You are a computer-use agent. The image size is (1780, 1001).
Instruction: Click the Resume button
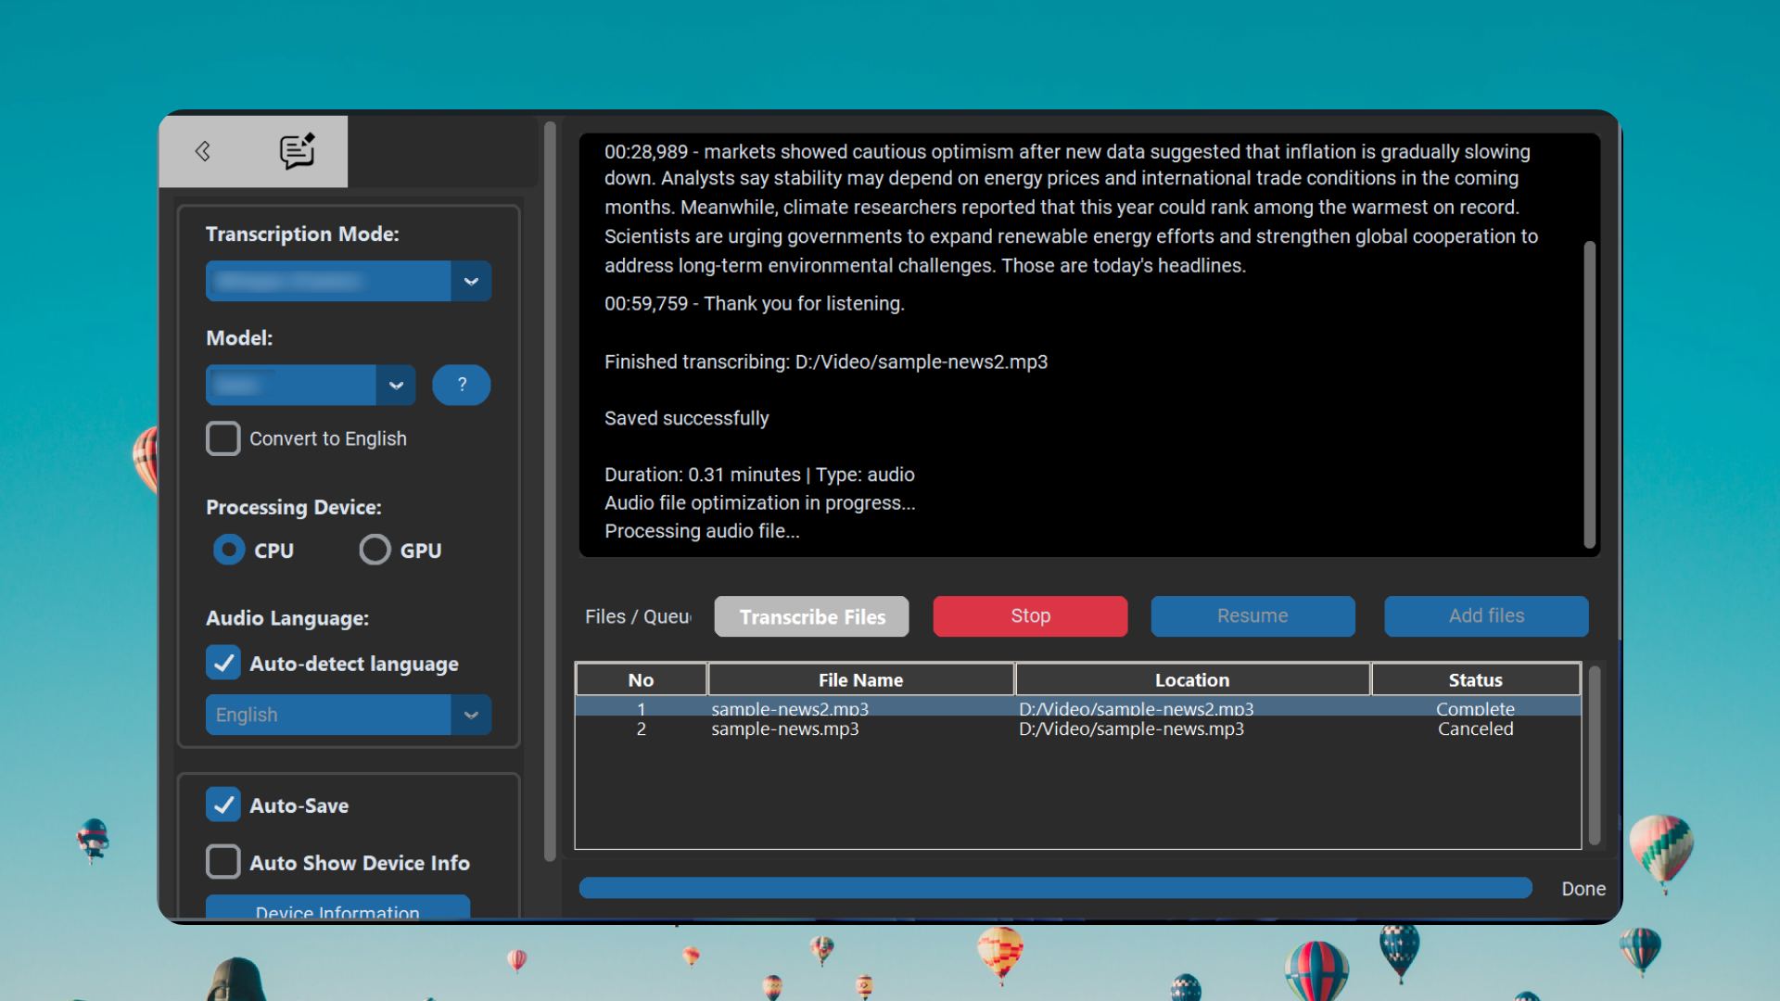click(1252, 616)
